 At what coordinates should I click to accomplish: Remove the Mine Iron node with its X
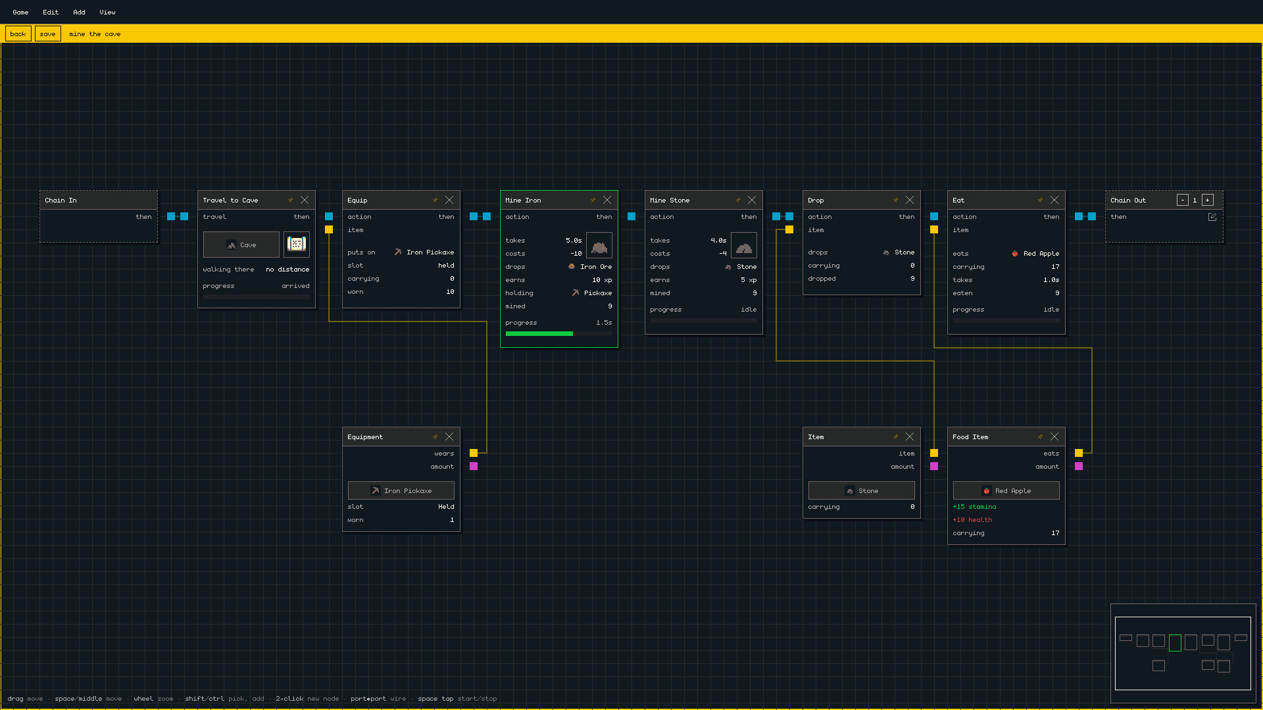(x=607, y=200)
